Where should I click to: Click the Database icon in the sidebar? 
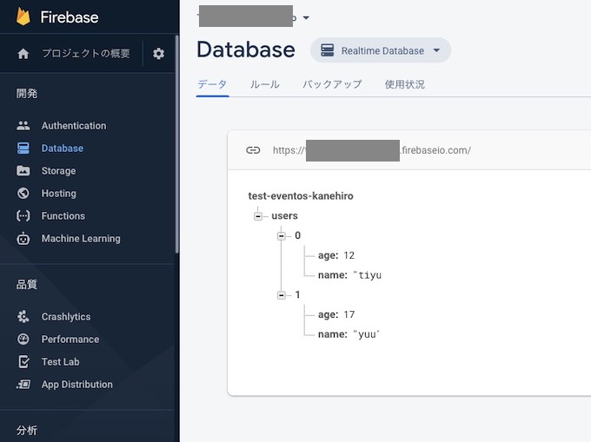pyautogui.click(x=23, y=148)
